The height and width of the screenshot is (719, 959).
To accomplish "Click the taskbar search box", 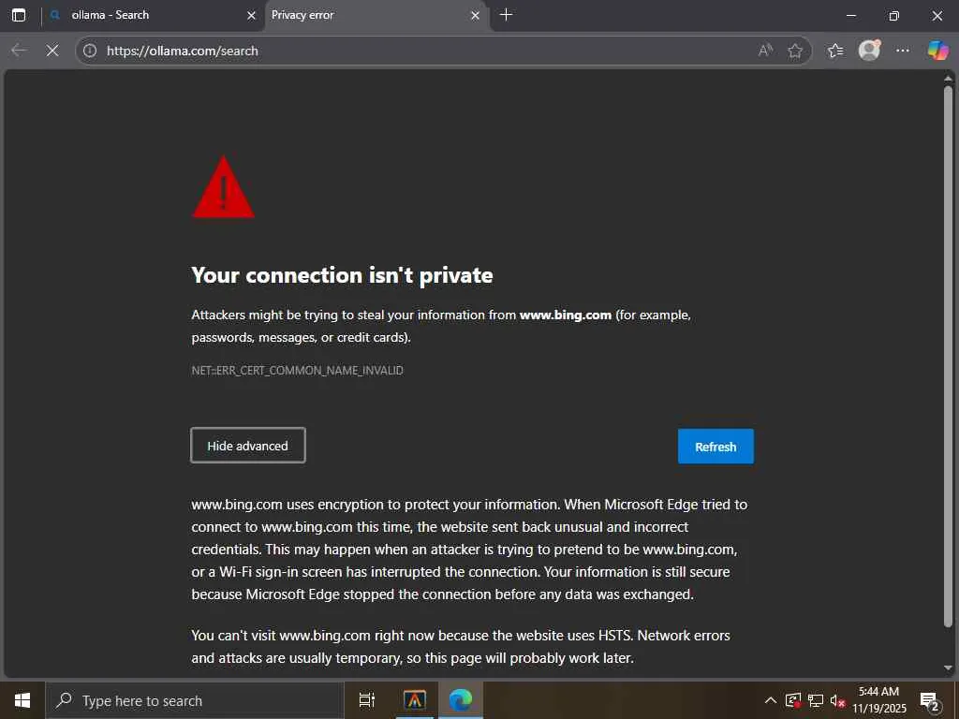I will (195, 700).
